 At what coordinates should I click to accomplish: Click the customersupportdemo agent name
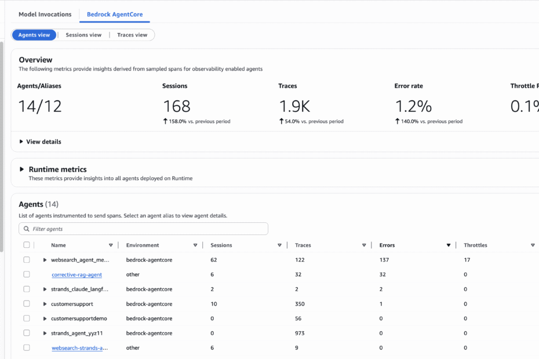pyautogui.click(x=79, y=318)
